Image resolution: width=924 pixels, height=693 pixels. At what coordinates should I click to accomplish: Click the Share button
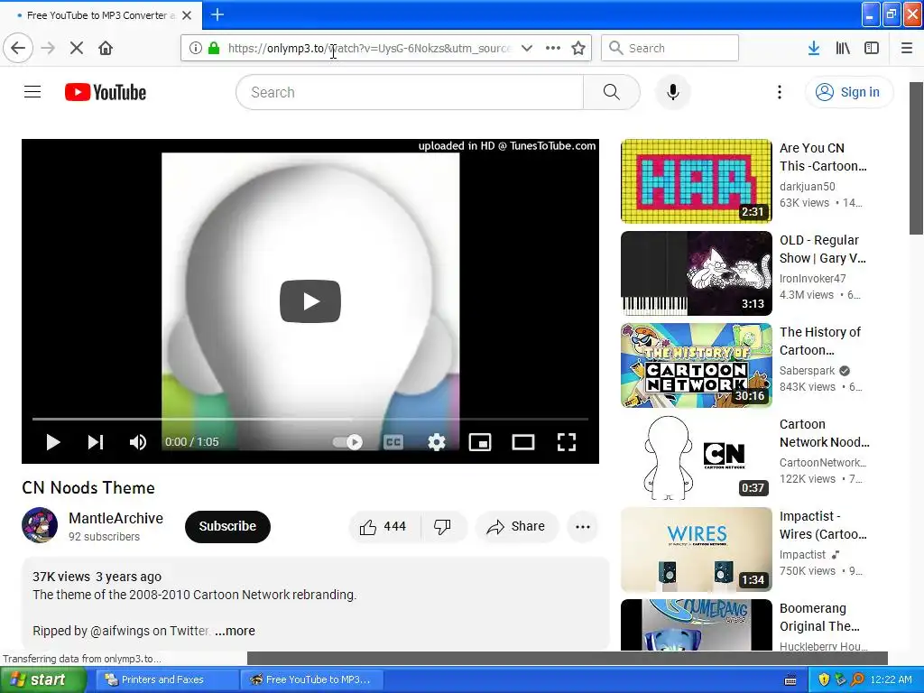pos(516,526)
